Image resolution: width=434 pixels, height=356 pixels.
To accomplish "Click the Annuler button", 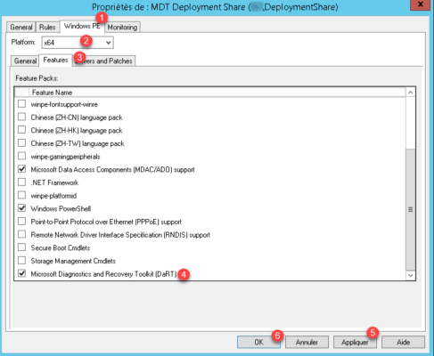I will point(307,342).
